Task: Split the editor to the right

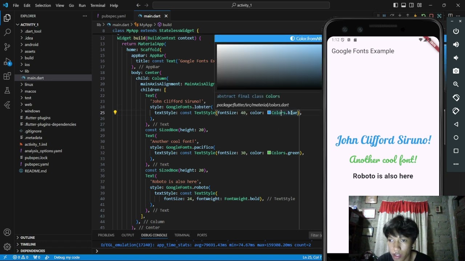Action: click(450, 16)
